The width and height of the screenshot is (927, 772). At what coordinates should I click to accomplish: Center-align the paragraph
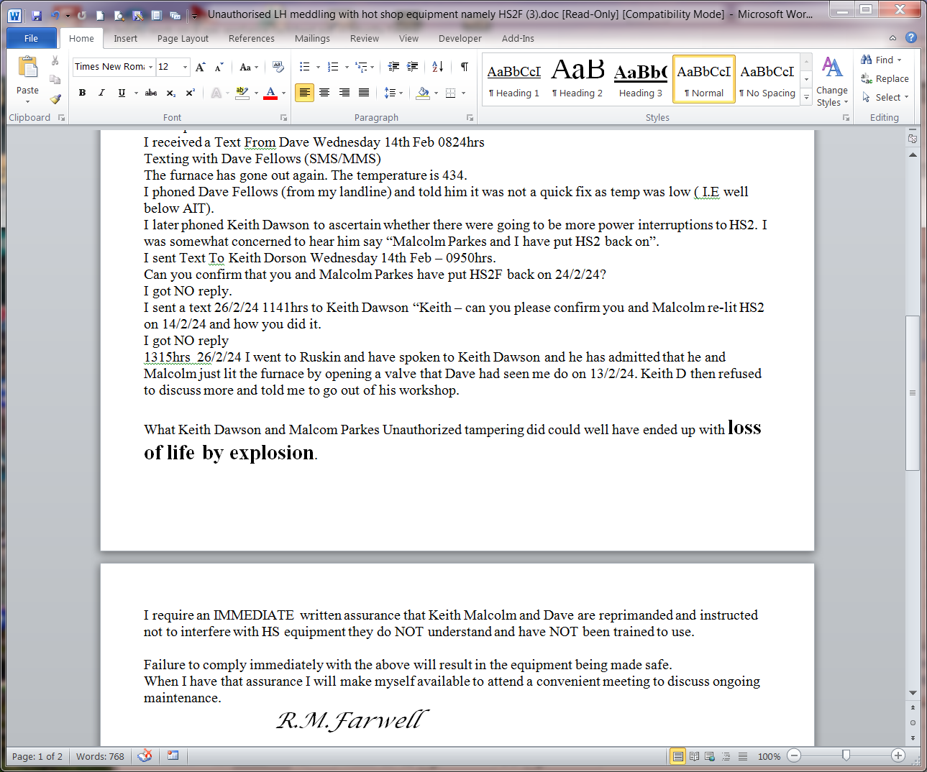[325, 93]
